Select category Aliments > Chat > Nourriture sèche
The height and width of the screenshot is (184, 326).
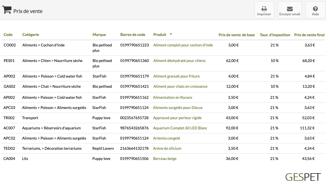tap(52, 86)
